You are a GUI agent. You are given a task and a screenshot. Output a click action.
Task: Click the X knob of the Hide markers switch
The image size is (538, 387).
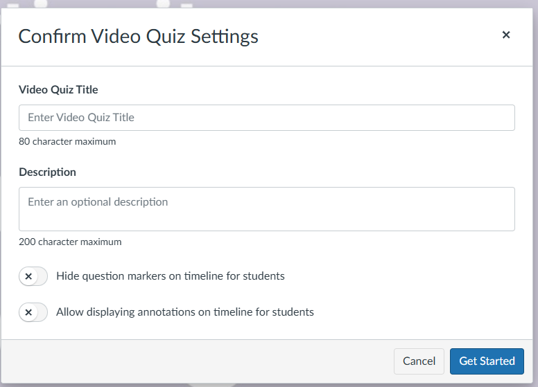(x=28, y=276)
